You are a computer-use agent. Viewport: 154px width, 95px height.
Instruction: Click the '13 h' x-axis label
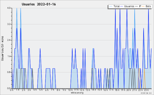(x=88, y=90)
